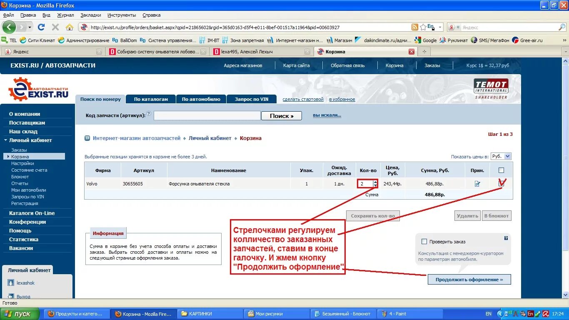Open the Правка menu

[x=28, y=15]
